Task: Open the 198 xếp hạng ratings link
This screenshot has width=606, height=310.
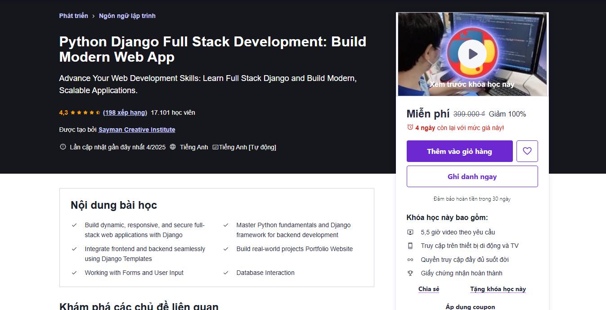Action: pyautogui.click(x=125, y=112)
